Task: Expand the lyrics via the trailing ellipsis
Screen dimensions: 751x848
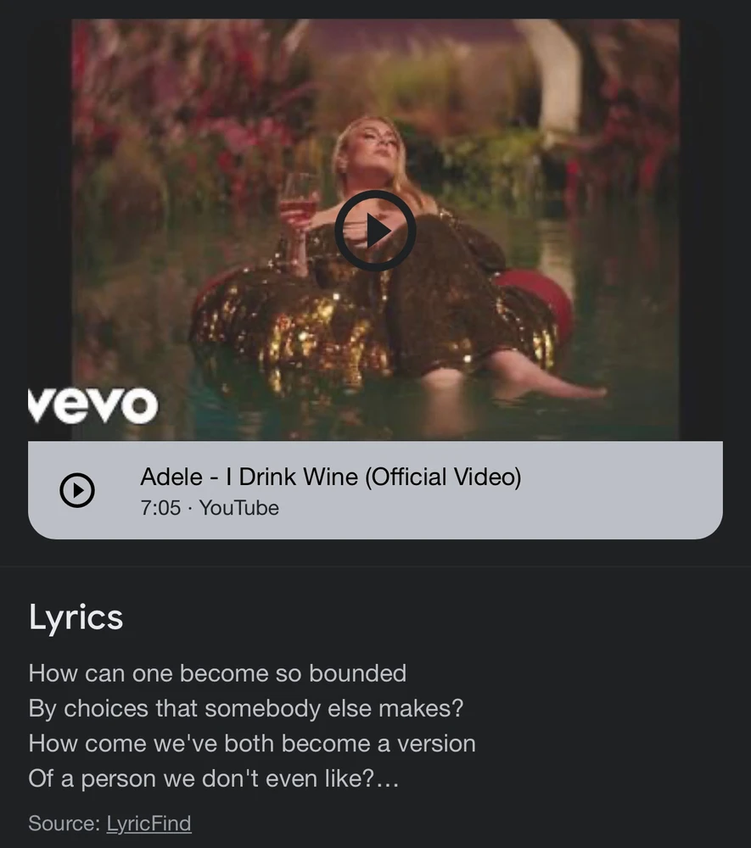Action: [388, 779]
